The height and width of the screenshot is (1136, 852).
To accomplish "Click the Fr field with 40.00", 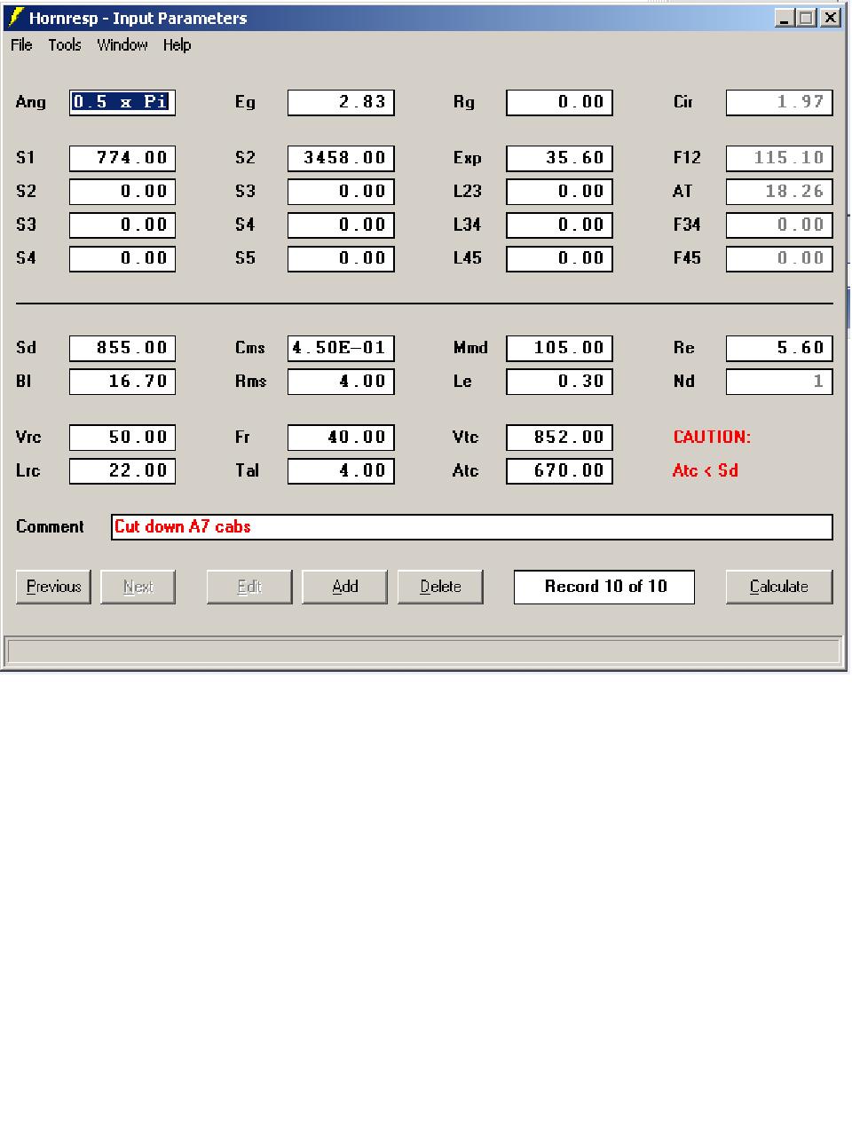I will 341,438.
